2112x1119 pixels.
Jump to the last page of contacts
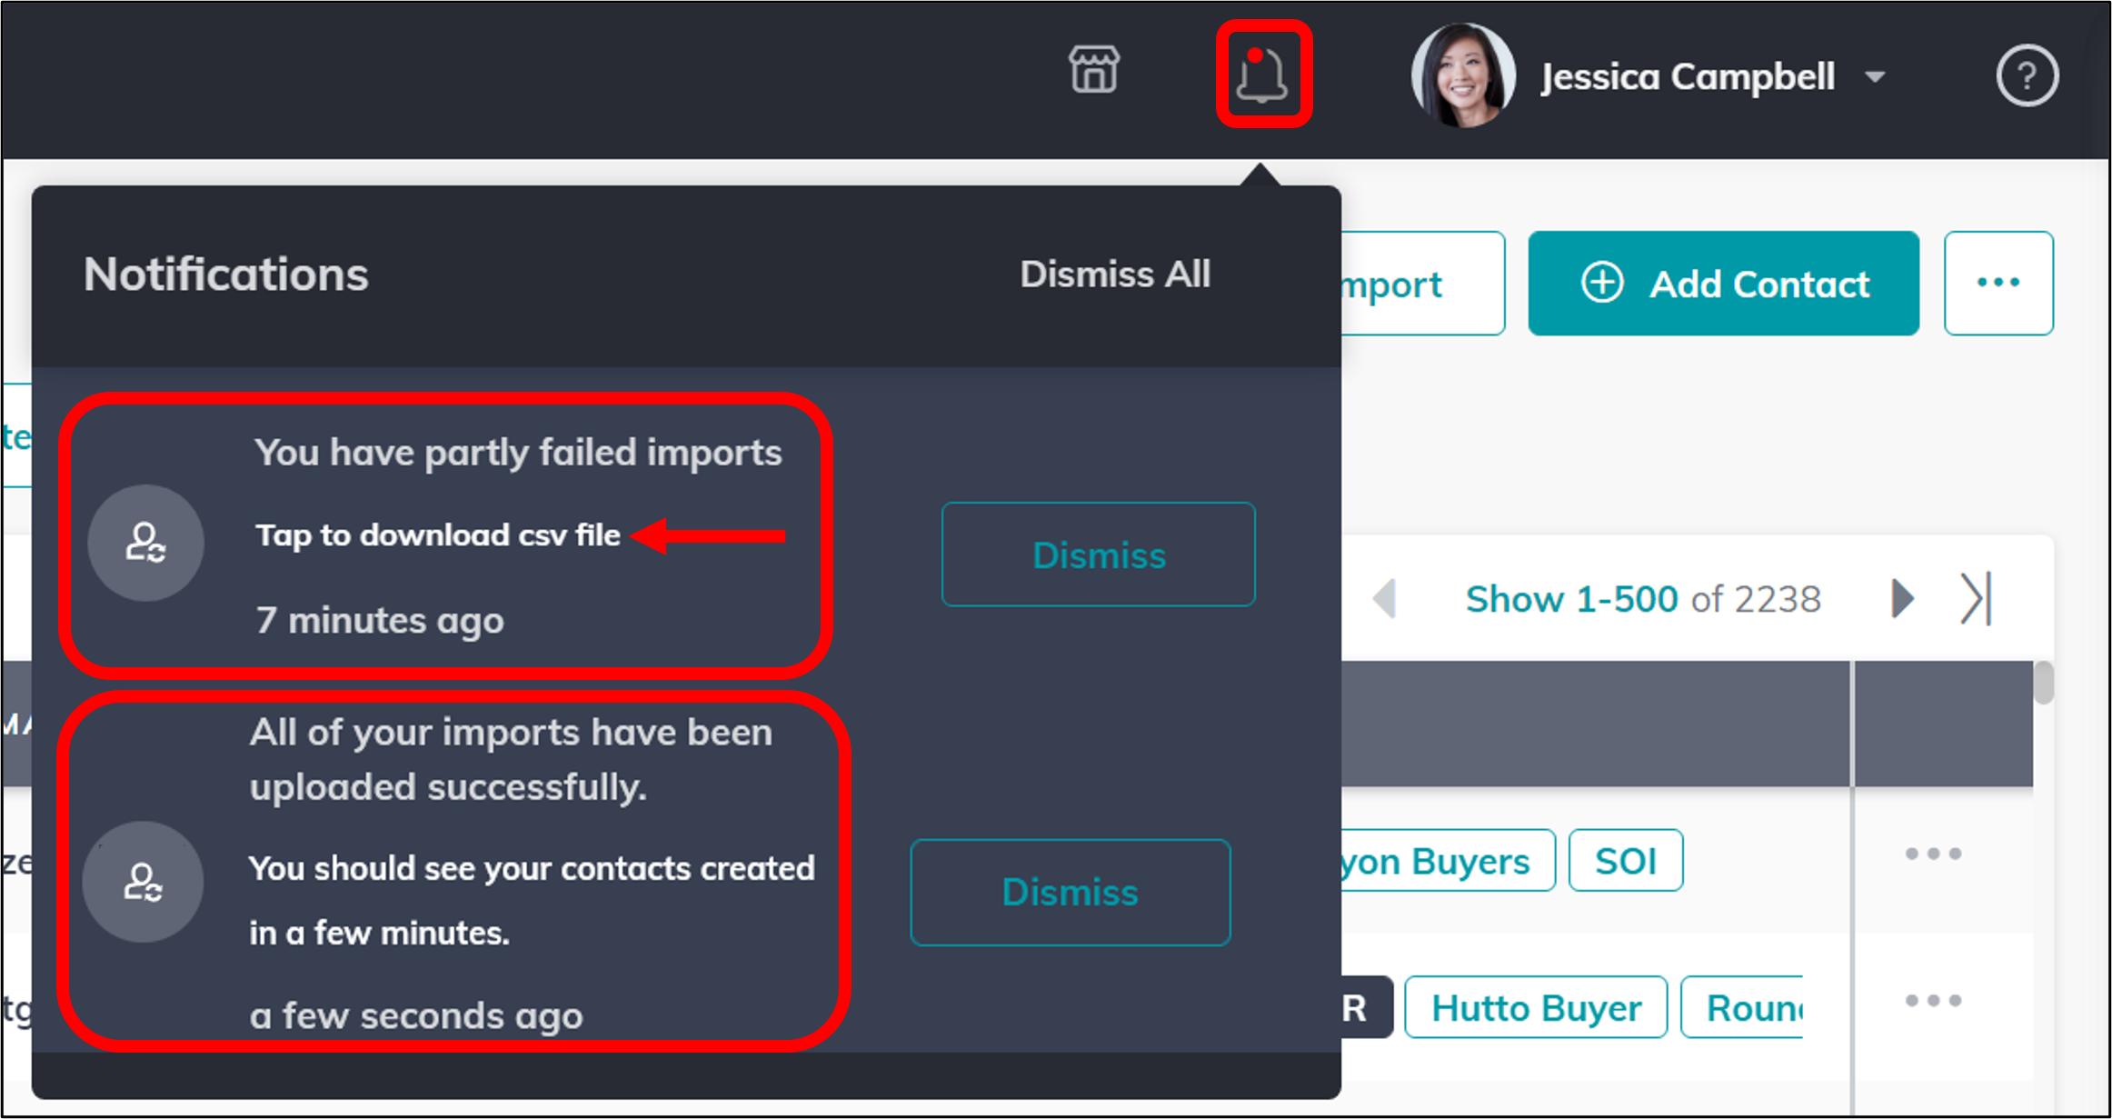pos(1974,598)
